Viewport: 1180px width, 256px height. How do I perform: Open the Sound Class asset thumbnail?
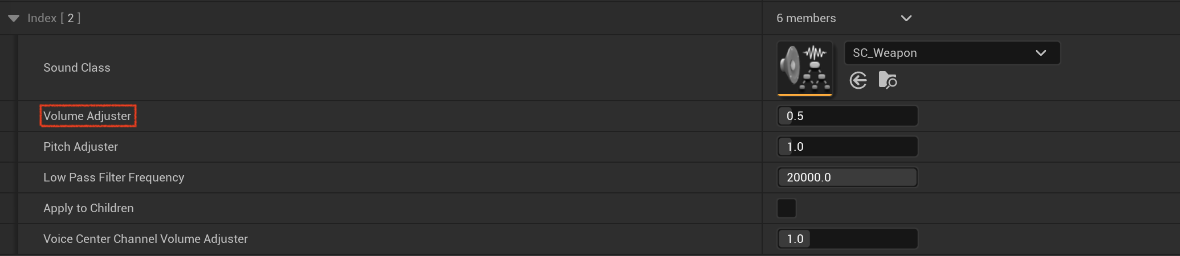point(805,68)
